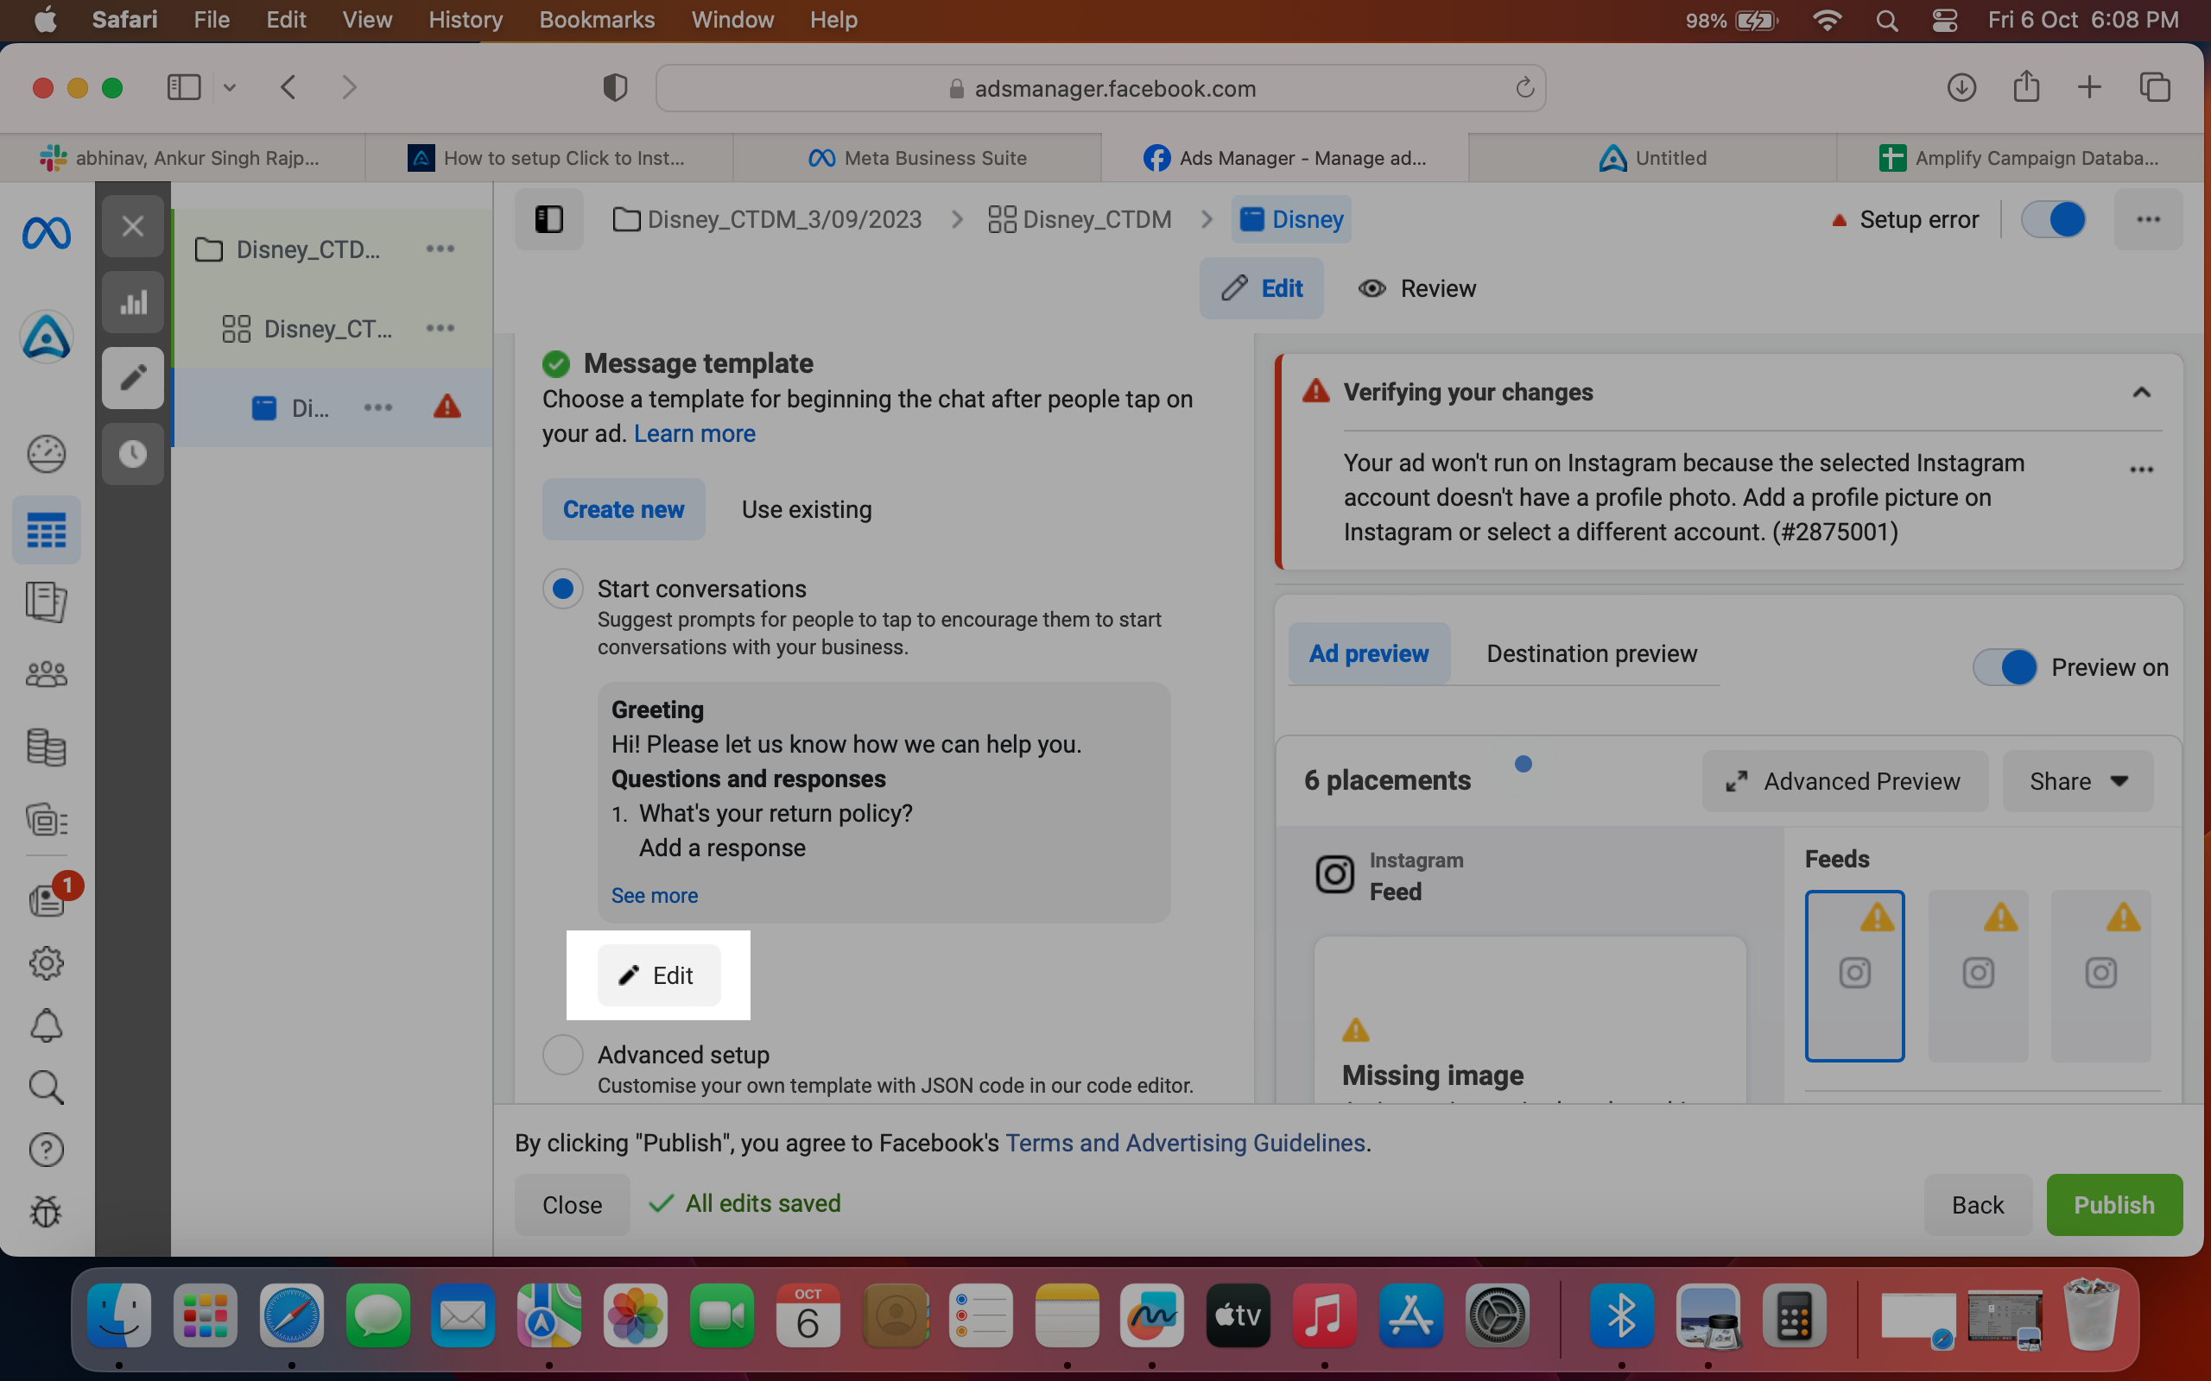The height and width of the screenshot is (1381, 2211).
Task: Open the clock history icon
Action: click(133, 454)
